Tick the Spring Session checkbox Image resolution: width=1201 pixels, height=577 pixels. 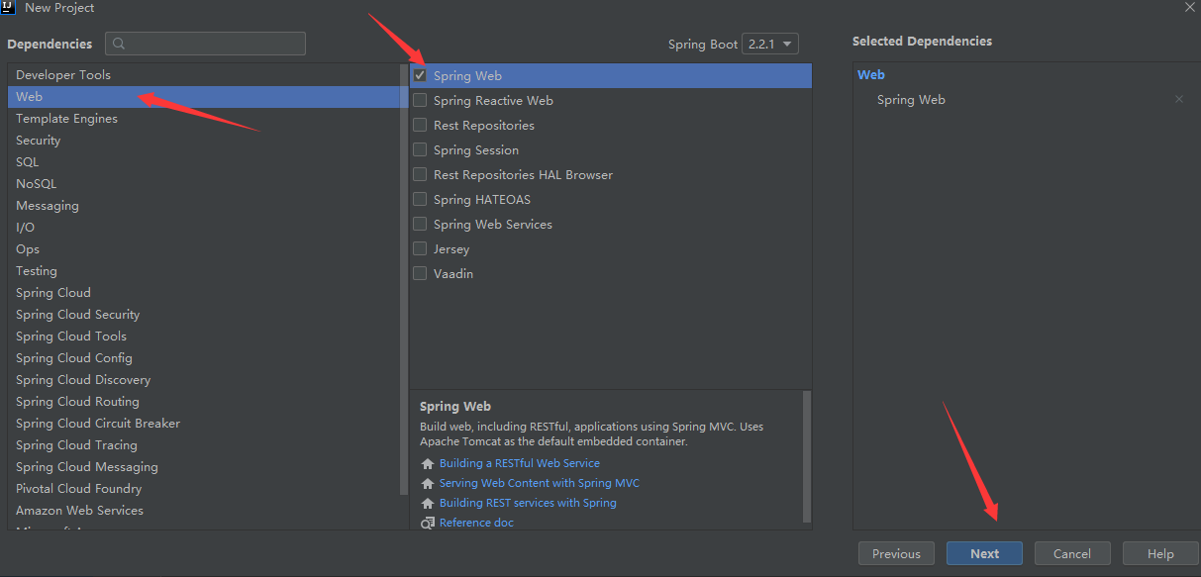tap(420, 149)
